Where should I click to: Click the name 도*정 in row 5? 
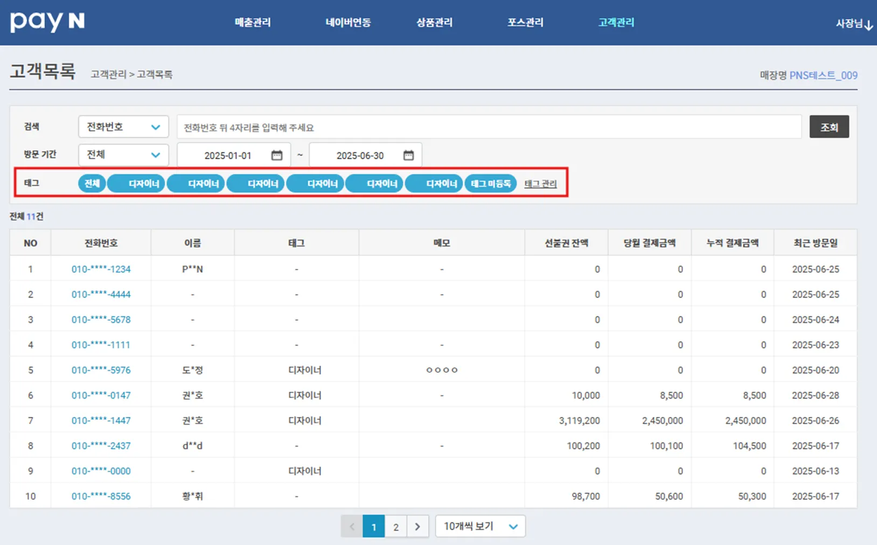(192, 370)
